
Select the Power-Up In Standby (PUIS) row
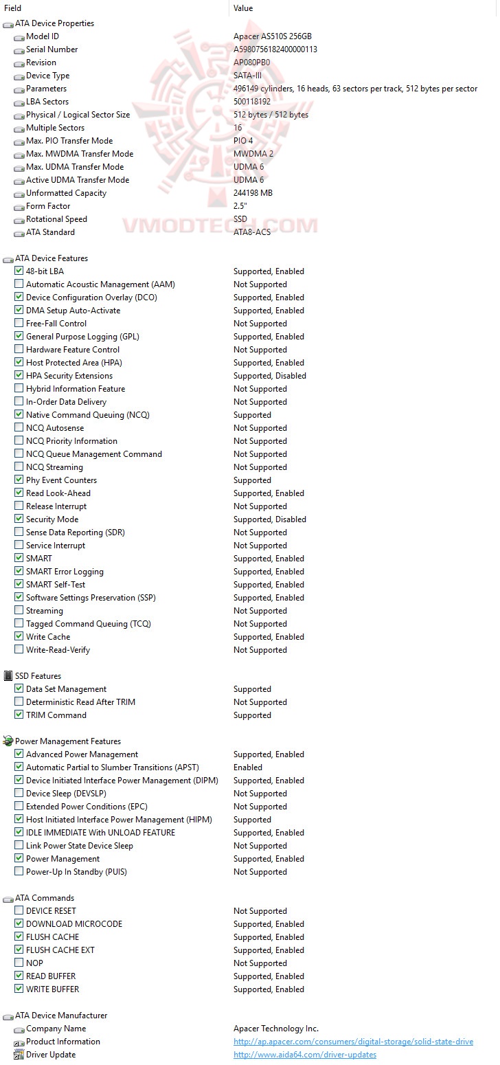point(76,872)
